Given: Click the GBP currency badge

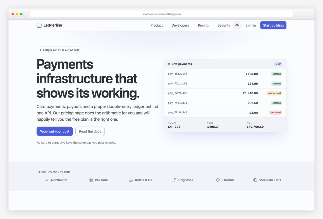Looking at the screenshot, I should [x=278, y=64].
